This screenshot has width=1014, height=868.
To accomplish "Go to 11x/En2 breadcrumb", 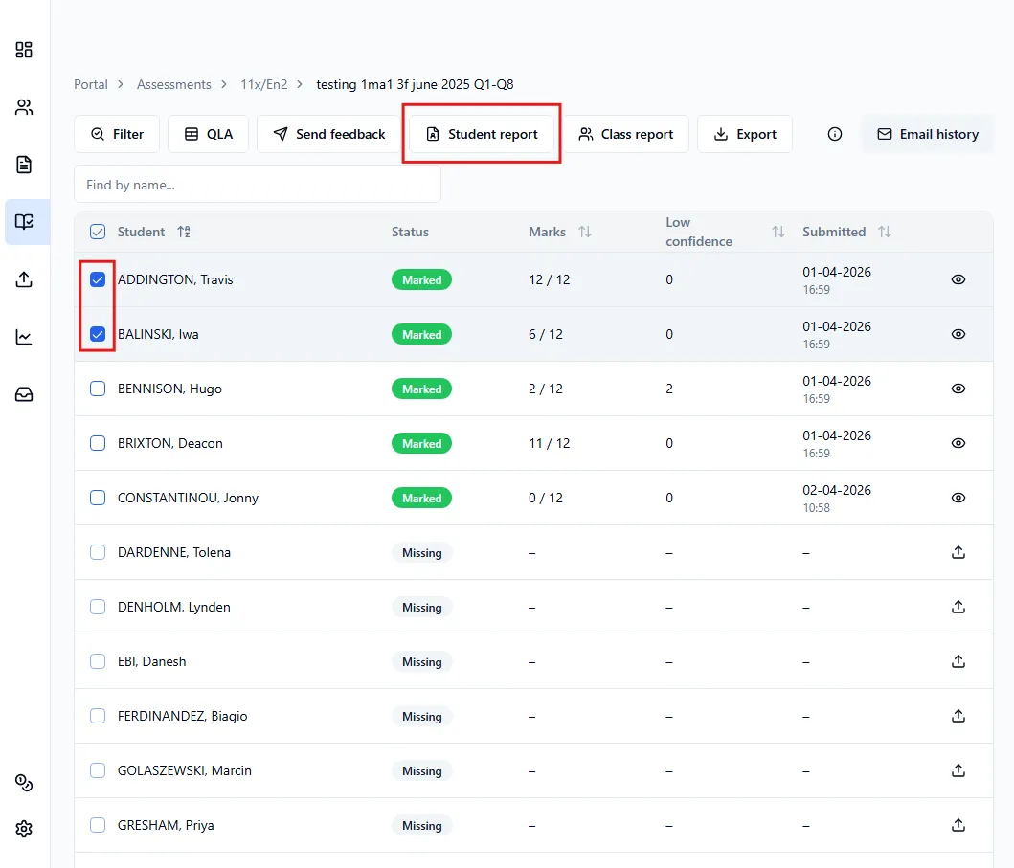I will point(264,84).
